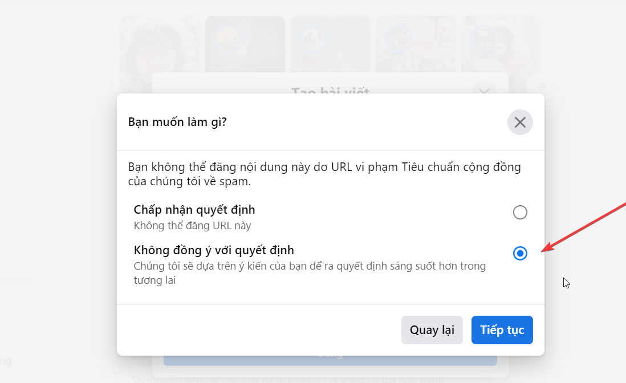Click the profile avatar on the second story
This screenshot has width=626, height=383.
tap(226, 39)
